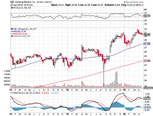The width and height of the screenshot is (153, 116).
Task: Click the red 23.96 moving average tag
Action: point(147,61)
